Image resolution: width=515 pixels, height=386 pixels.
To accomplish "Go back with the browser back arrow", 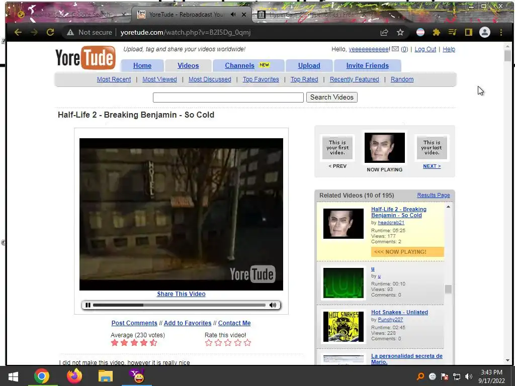I will 18,32.
